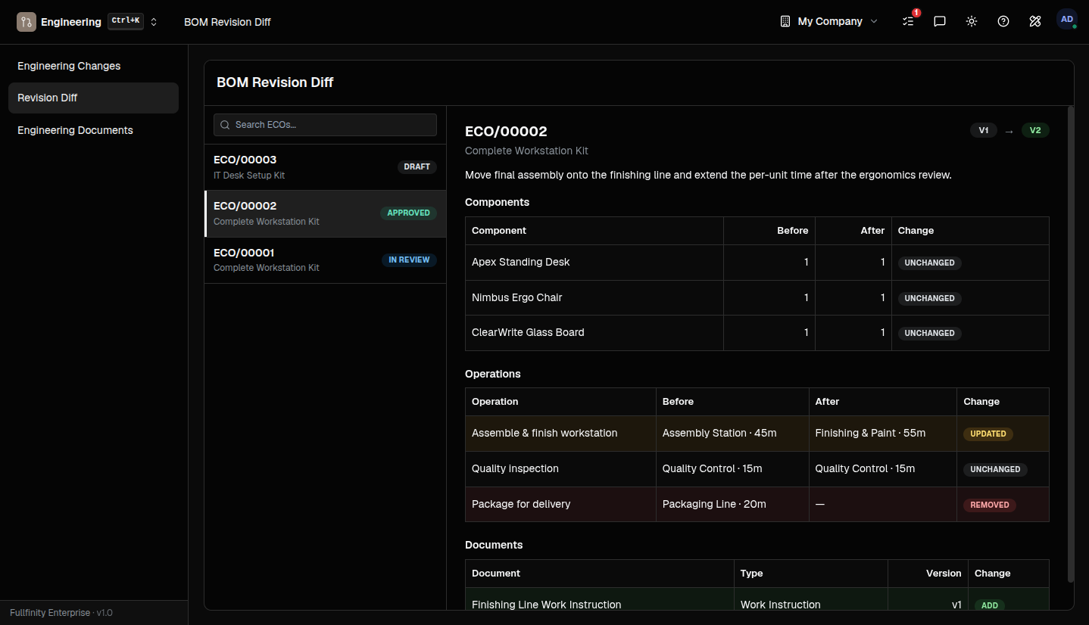Image resolution: width=1089 pixels, height=625 pixels.
Task: Click the Fullfinity Enterprise v1.0 footer text
Action: [x=61, y=613]
